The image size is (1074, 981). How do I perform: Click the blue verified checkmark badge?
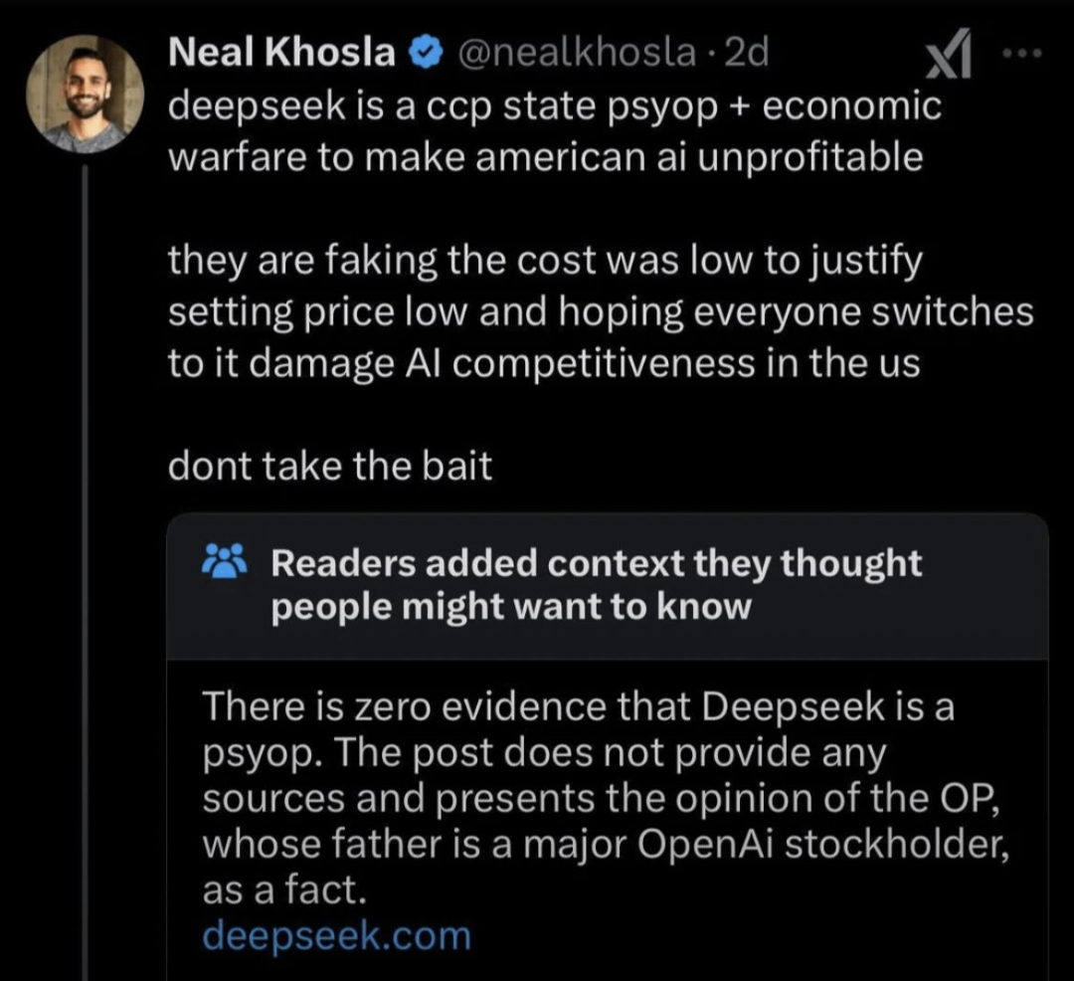point(428,54)
